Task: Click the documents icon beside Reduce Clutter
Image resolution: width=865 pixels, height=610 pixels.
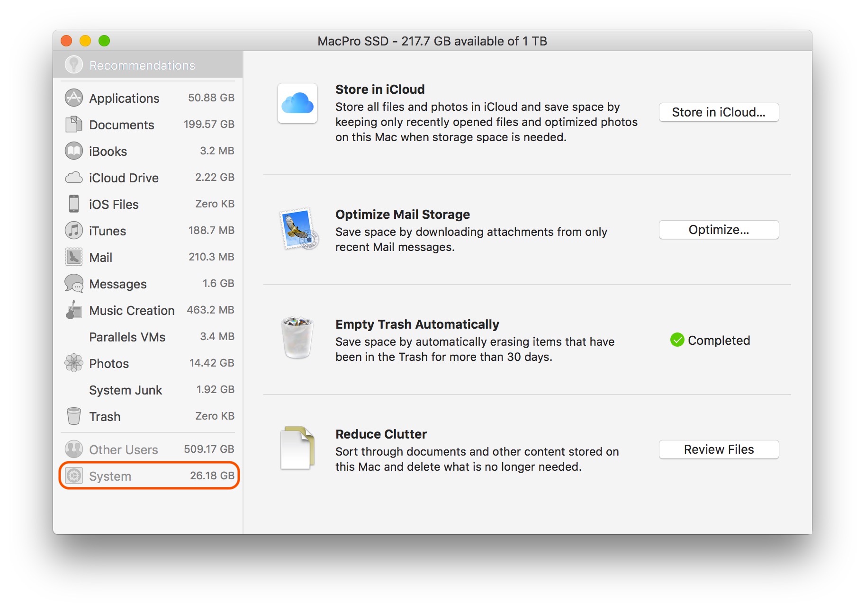Action: [297, 448]
